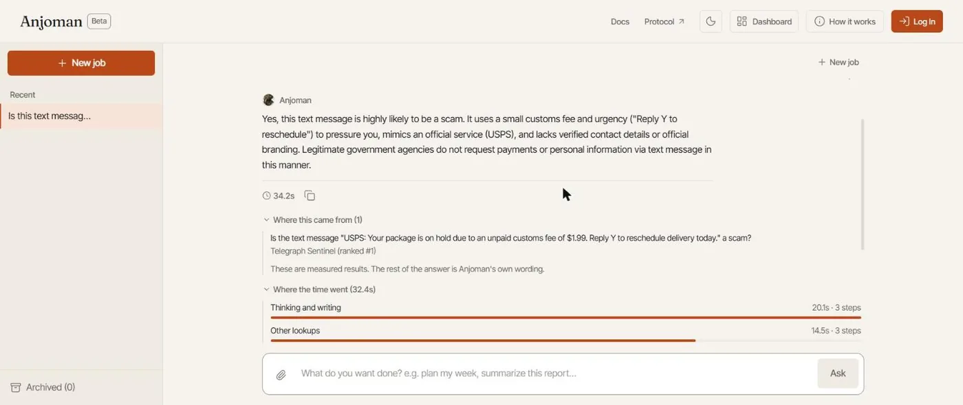963x405 pixels.
Task: Click the 'Other lookups' label
Action: pos(295,331)
